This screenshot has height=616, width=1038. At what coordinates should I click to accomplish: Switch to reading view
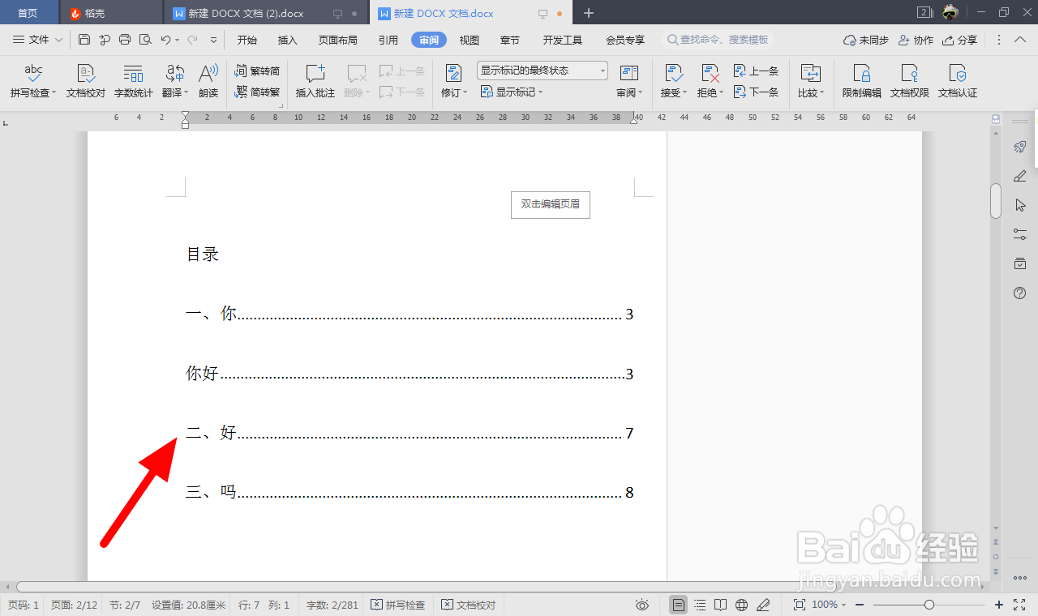pyautogui.click(x=721, y=605)
